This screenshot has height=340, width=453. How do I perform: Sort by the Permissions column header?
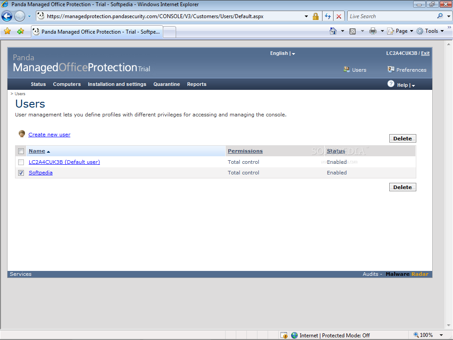point(245,151)
